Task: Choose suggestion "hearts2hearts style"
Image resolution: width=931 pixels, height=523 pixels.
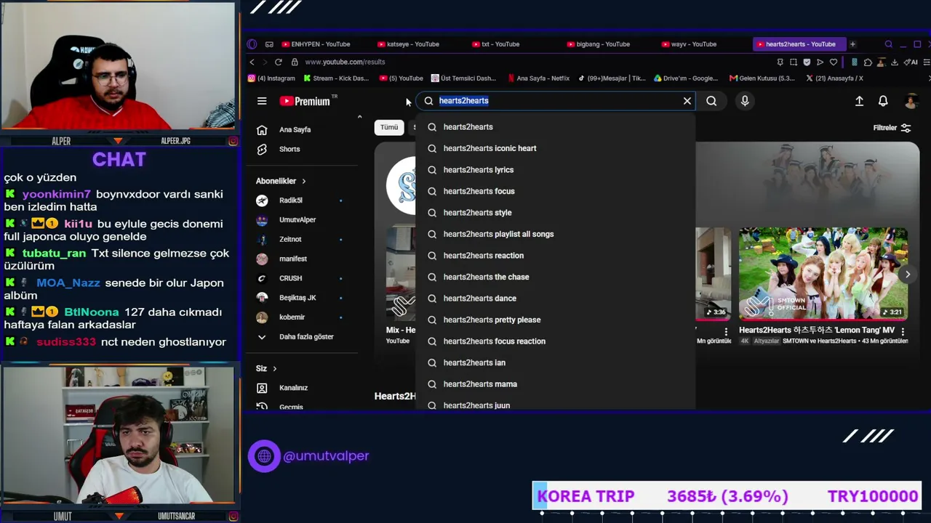Action: coord(556,213)
